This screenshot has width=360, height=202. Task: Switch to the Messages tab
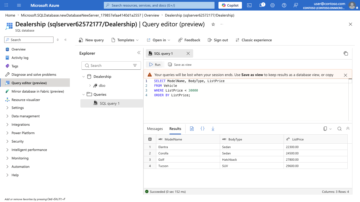[155, 129]
